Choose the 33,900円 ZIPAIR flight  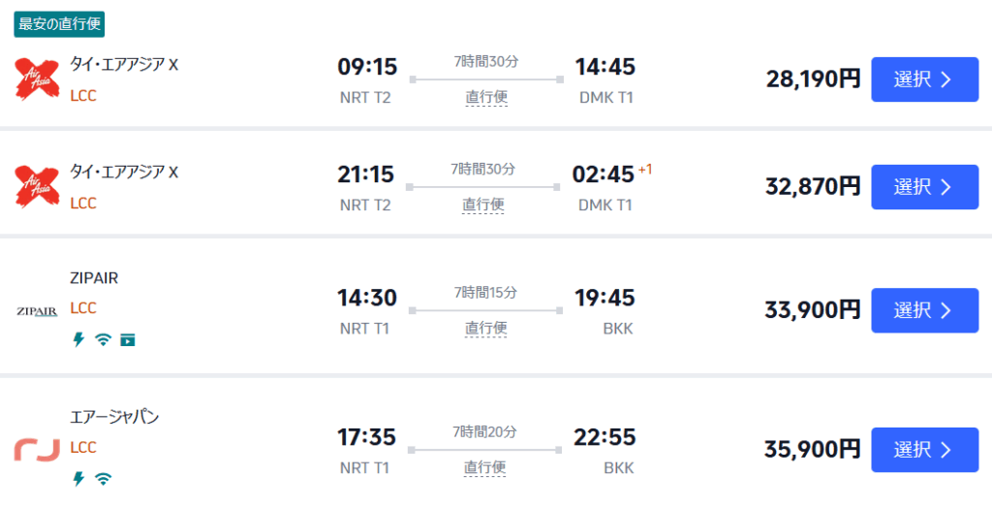(x=923, y=310)
